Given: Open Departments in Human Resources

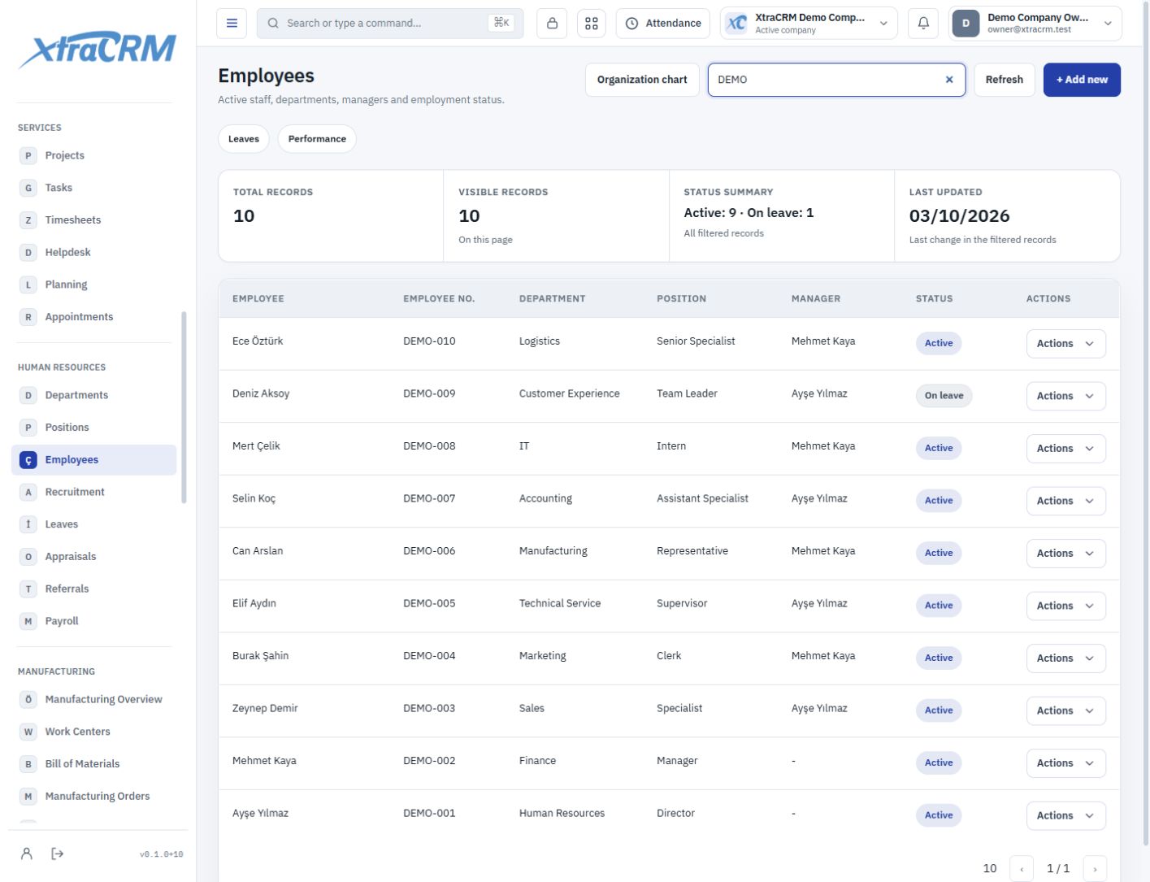Looking at the screenshot, I should click(94, 395).
